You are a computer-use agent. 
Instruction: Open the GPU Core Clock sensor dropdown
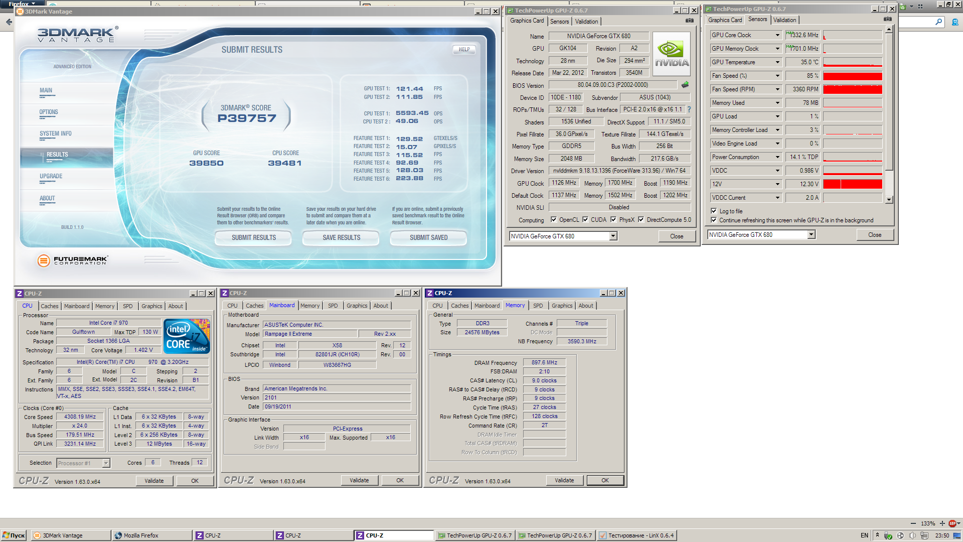pyautogui.click(x=777, y=35)
